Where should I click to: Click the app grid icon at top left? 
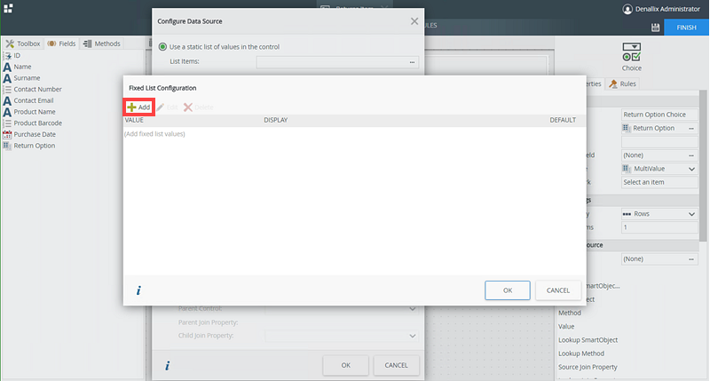point(8,8)
